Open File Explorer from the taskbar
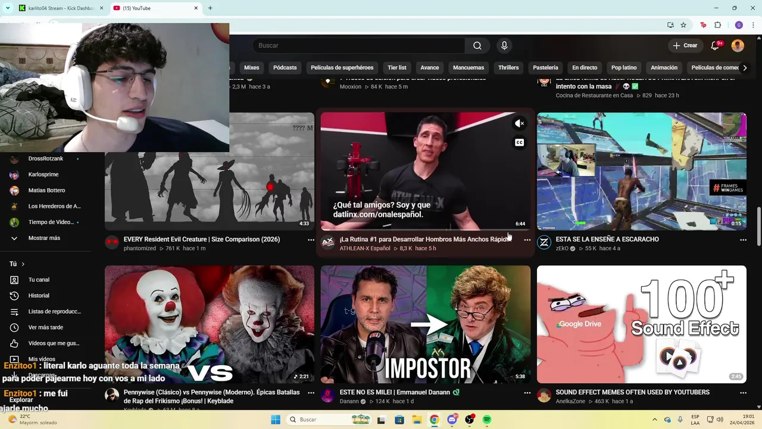The image size is (762, 429). [x=417, y=419]
